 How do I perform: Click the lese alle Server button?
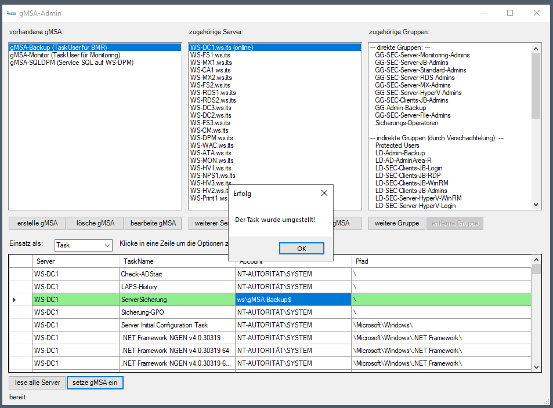37,382
